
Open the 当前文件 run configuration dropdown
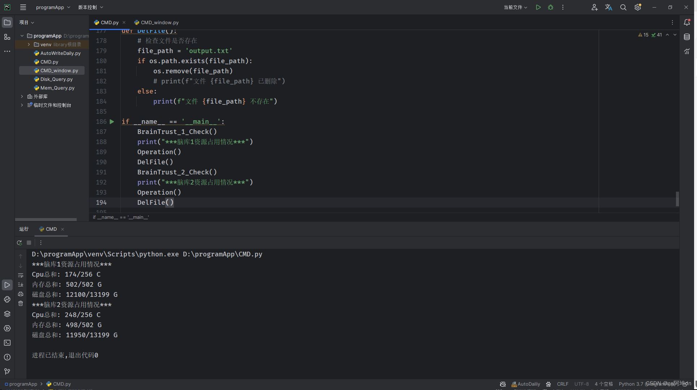tap(516, 7)
